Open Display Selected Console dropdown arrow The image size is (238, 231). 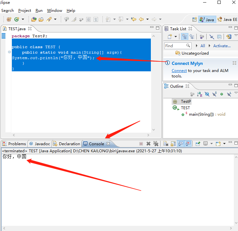pos(211,144)
